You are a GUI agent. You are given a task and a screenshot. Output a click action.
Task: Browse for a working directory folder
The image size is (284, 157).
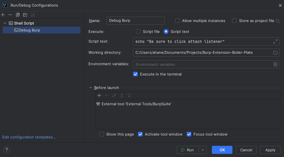pos(275,53)
